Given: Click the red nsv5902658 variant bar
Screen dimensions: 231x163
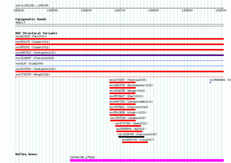Looking at the screenshot, I should 123,115.
